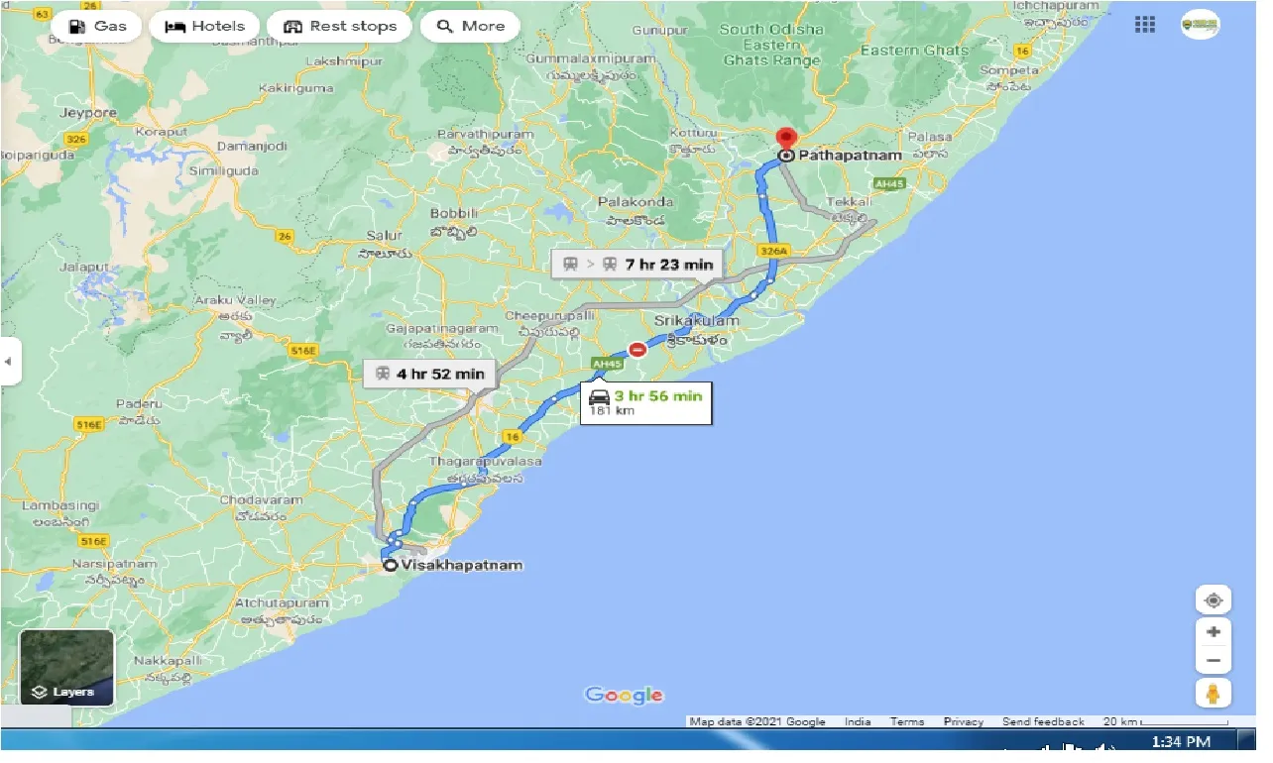Click the Damanjodi town label
The image size is (1273, 763).
(x=251, y=146)
